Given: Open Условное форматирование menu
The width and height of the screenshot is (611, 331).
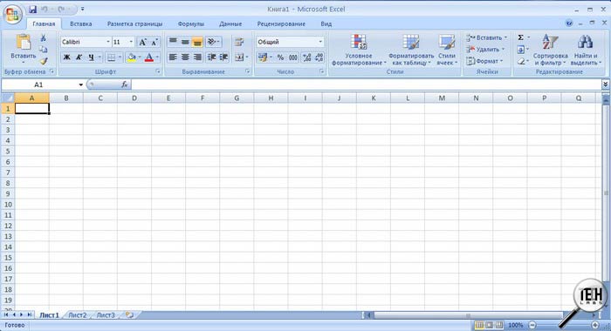Looking at the screenshot, I should (359, 50).
